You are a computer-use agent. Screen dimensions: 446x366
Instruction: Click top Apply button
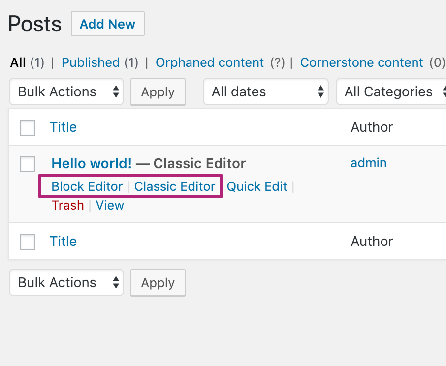click(x=158, y=92)
